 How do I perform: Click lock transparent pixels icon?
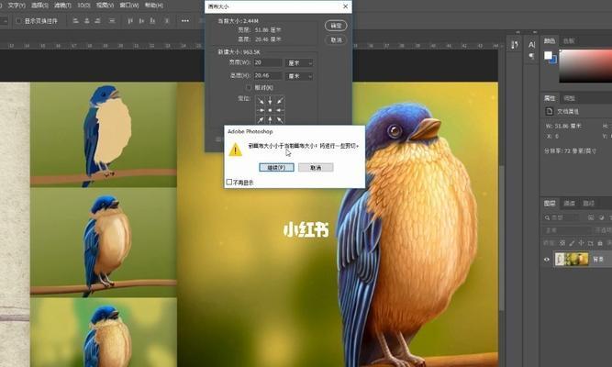tap(562, 243)
